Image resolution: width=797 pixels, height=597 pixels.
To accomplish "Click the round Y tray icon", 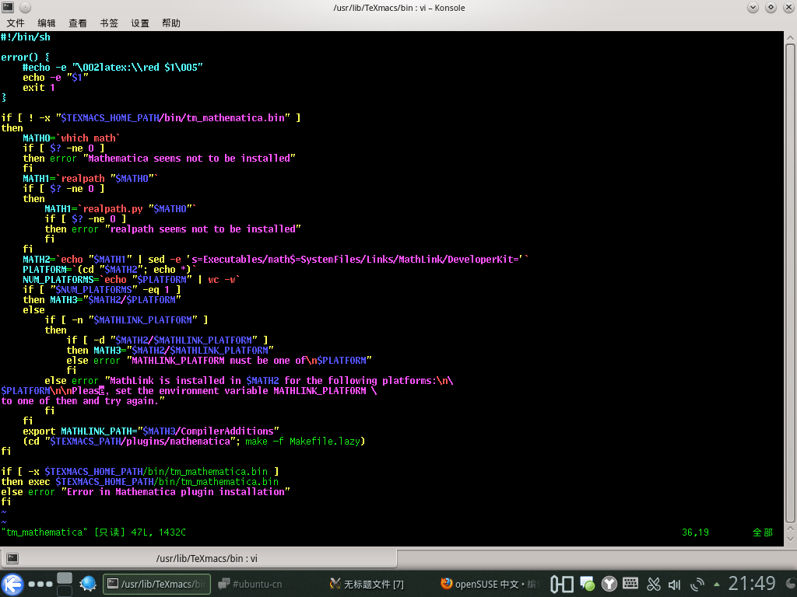I will pos(609,585).
